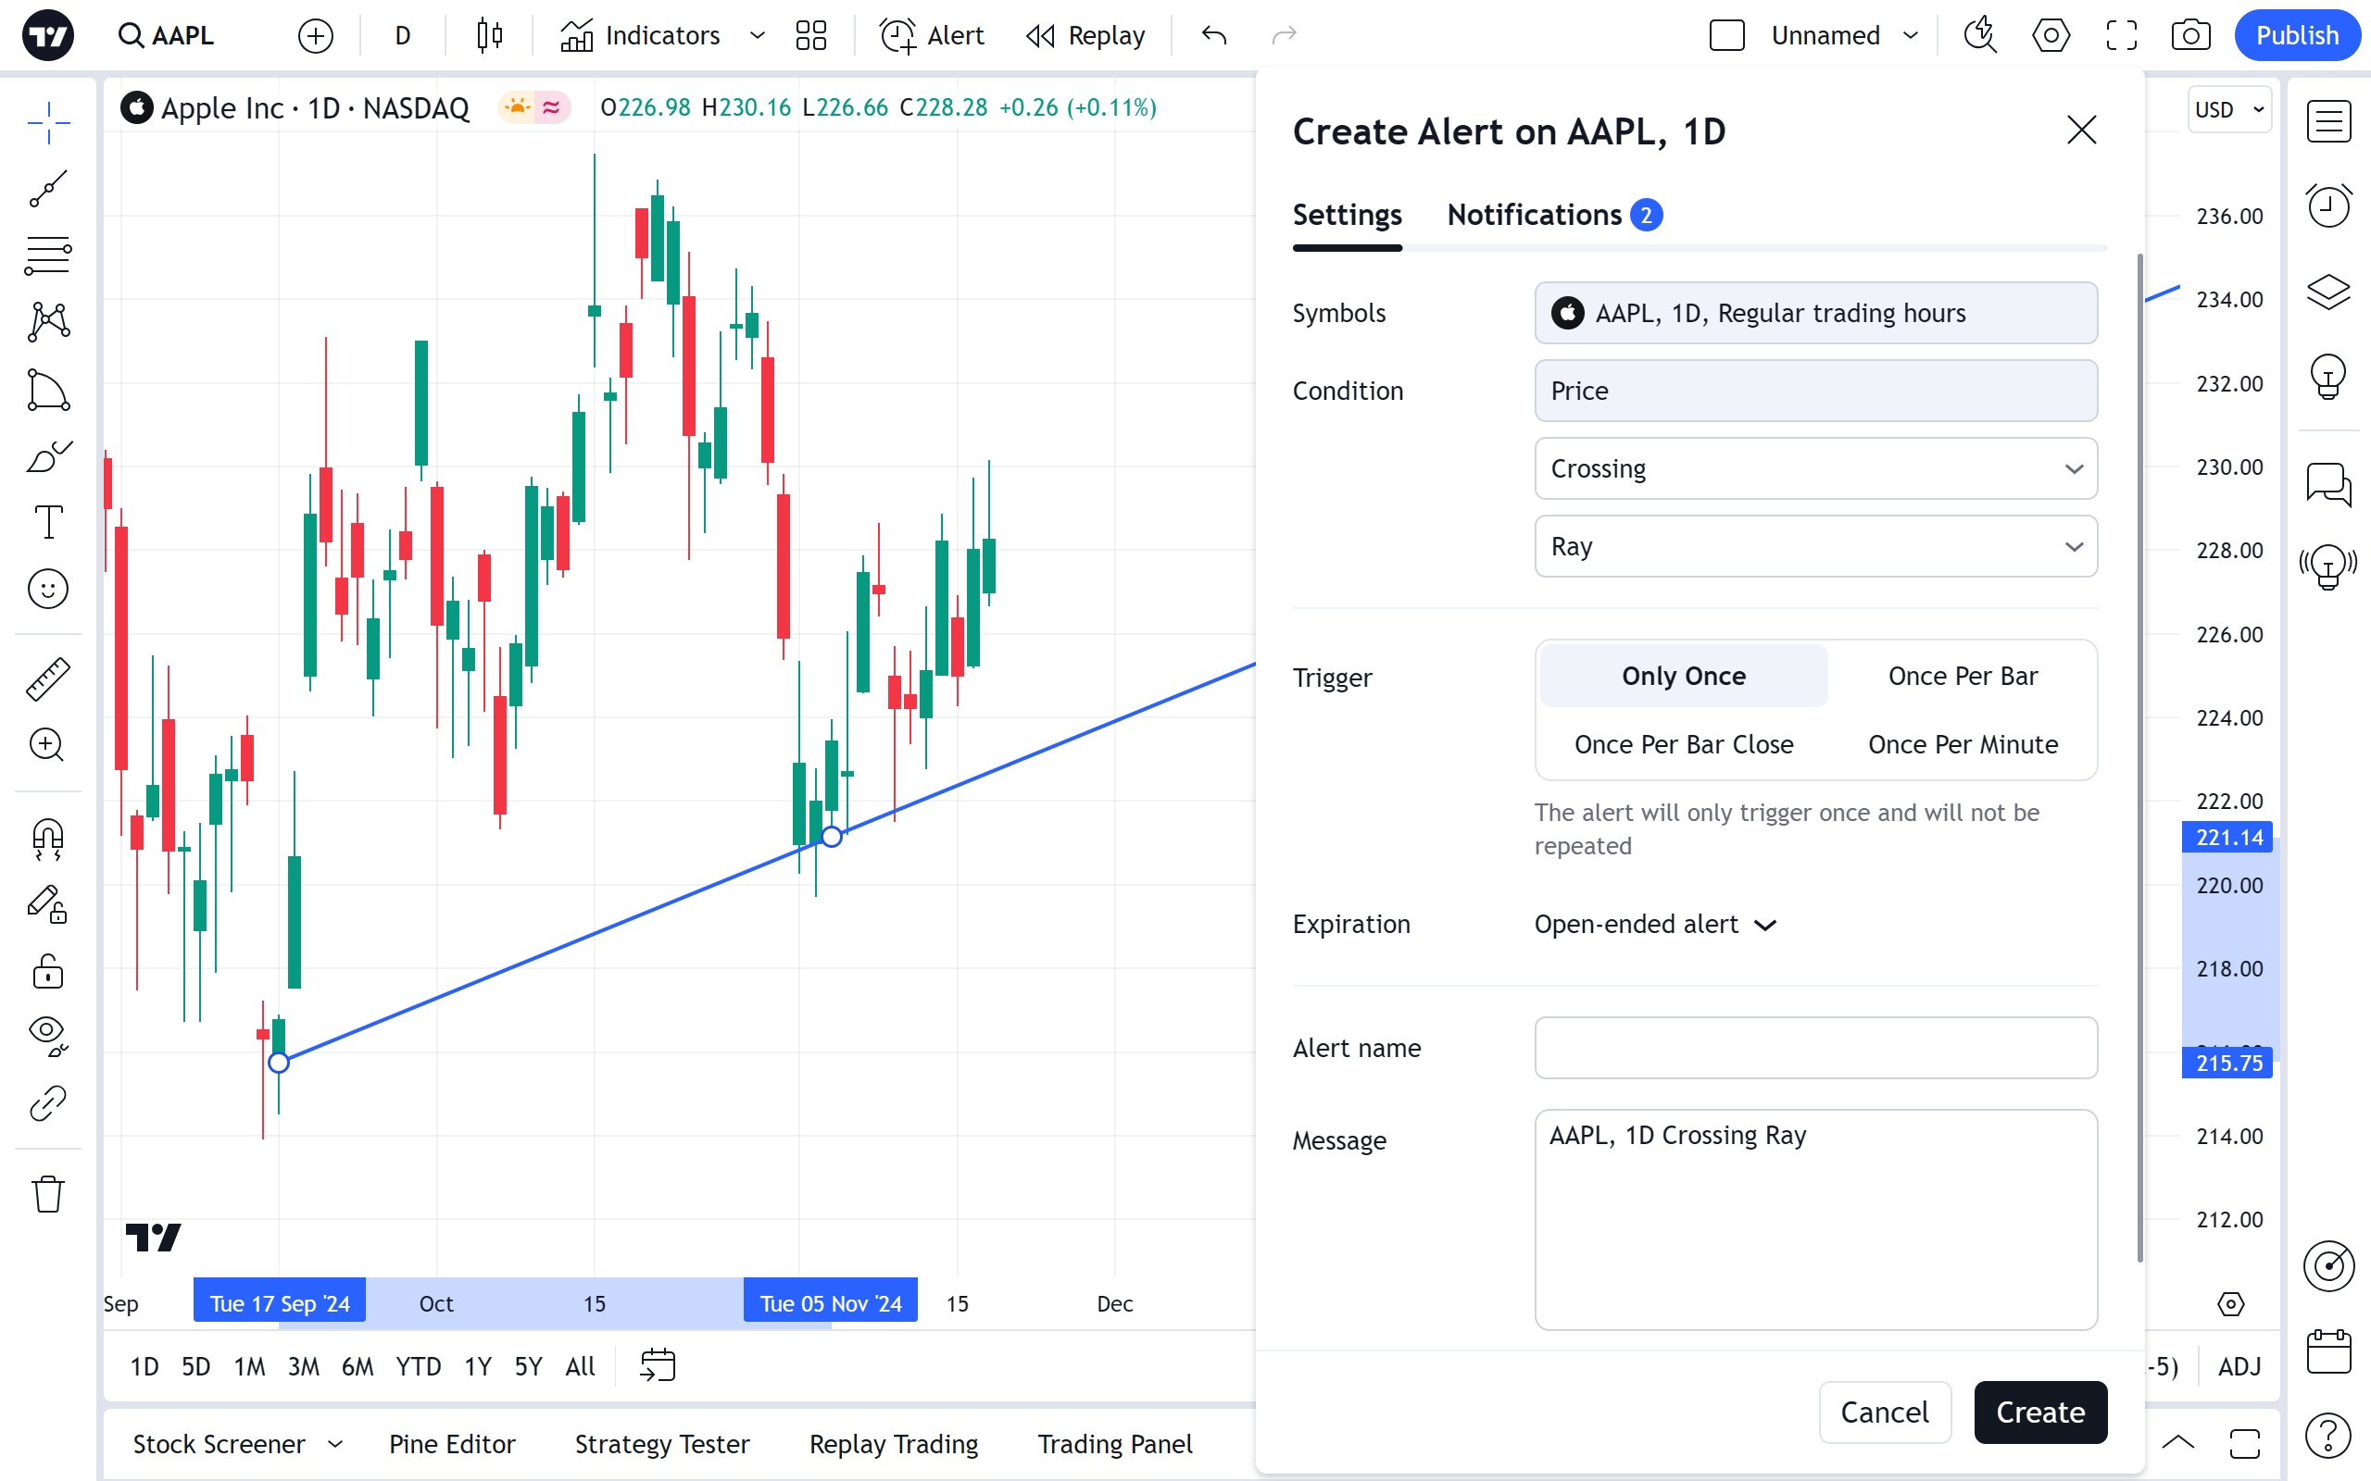
Task: Select the Measure ruler tool
Action: pyautogui.click(x=48, y=678)
